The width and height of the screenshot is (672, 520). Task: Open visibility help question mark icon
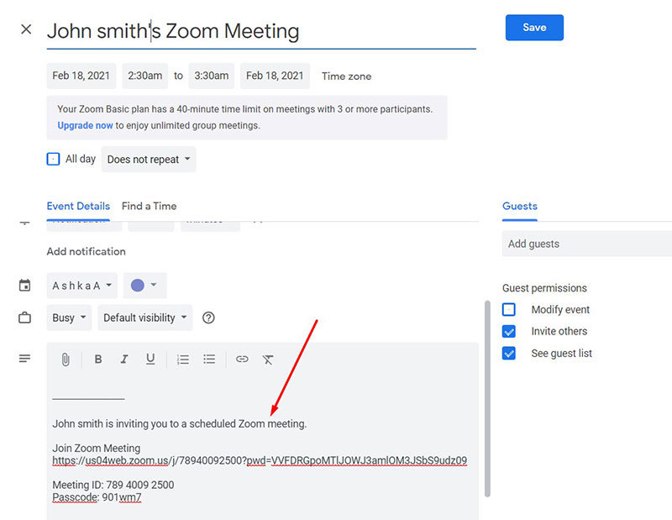click(x=208, y=318)
